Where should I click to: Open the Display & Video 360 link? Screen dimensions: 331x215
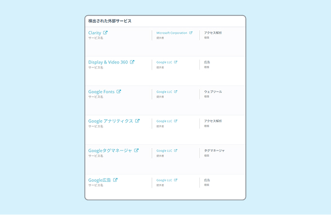108,62
